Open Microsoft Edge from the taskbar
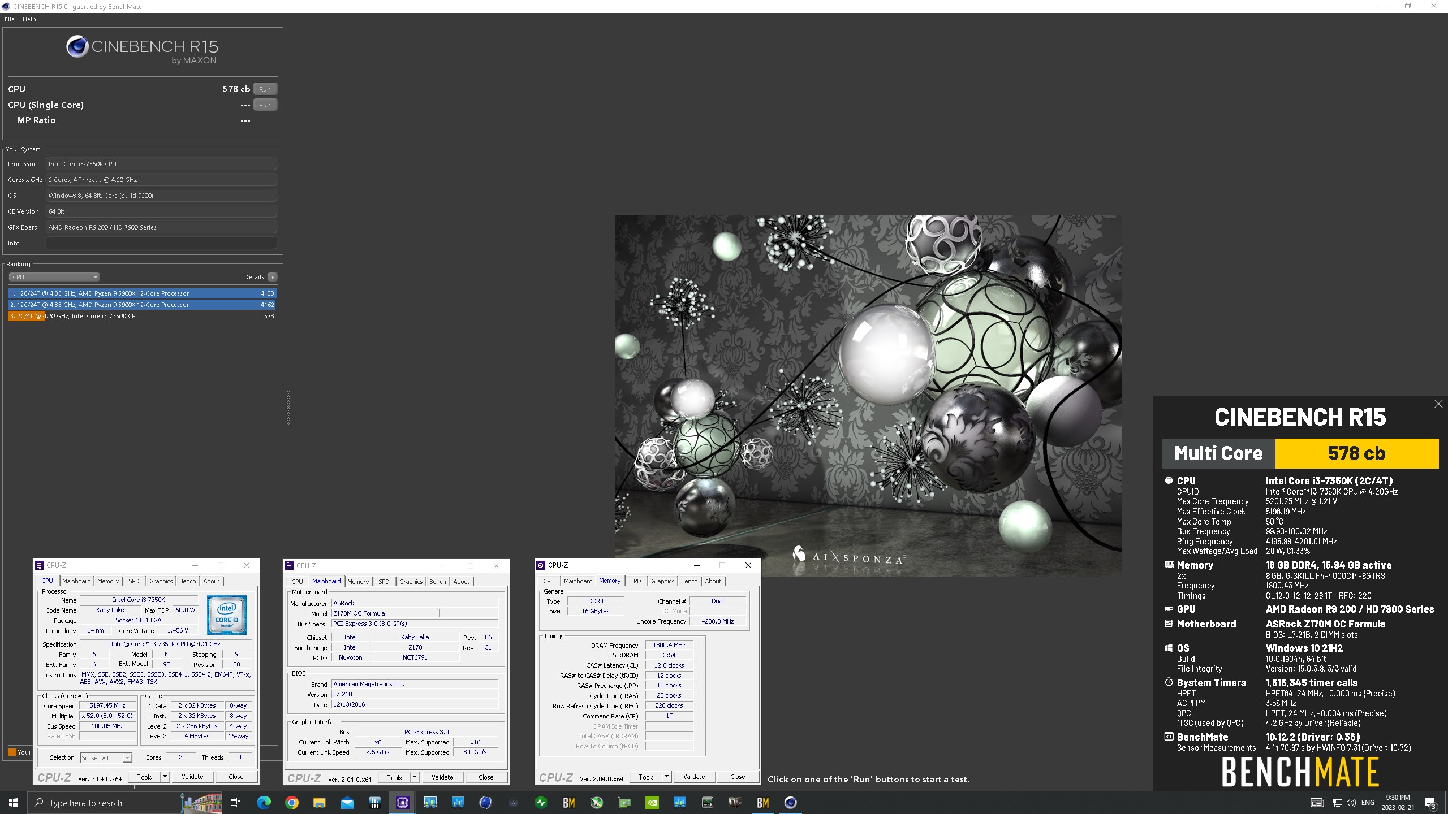This screenshot has width=1448, height=814. coord(264,803)
